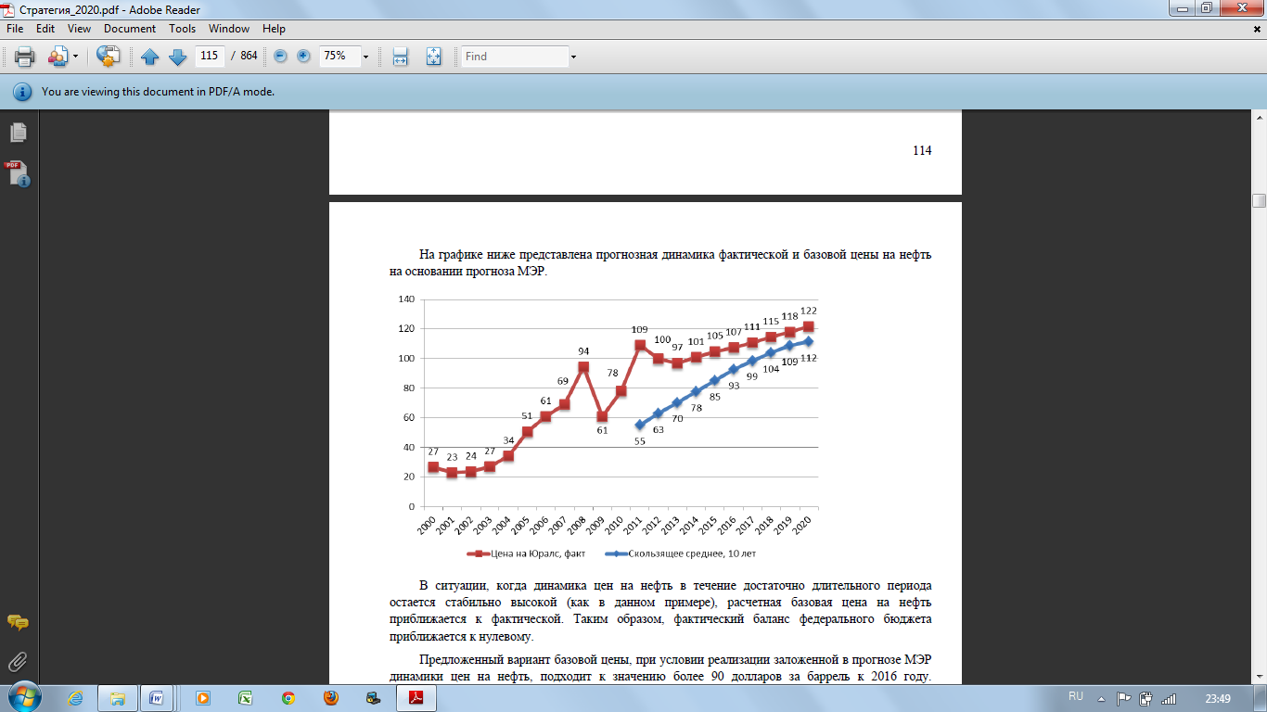Click the RU language indicator
This screenshot has width=1267, height=712.
[x=1076, y=696]
